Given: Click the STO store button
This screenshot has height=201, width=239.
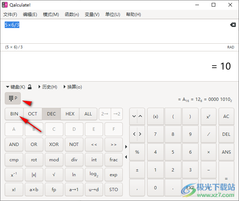Looking at the screenshot, I should click(x=114, y=190).
